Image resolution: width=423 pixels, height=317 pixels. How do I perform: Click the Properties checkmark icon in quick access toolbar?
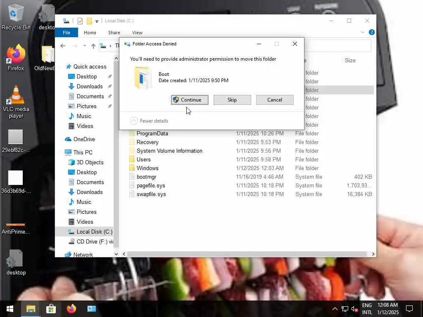click(x=80, y=21)
